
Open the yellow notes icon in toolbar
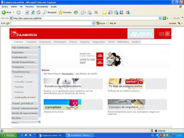click(105, 13)
